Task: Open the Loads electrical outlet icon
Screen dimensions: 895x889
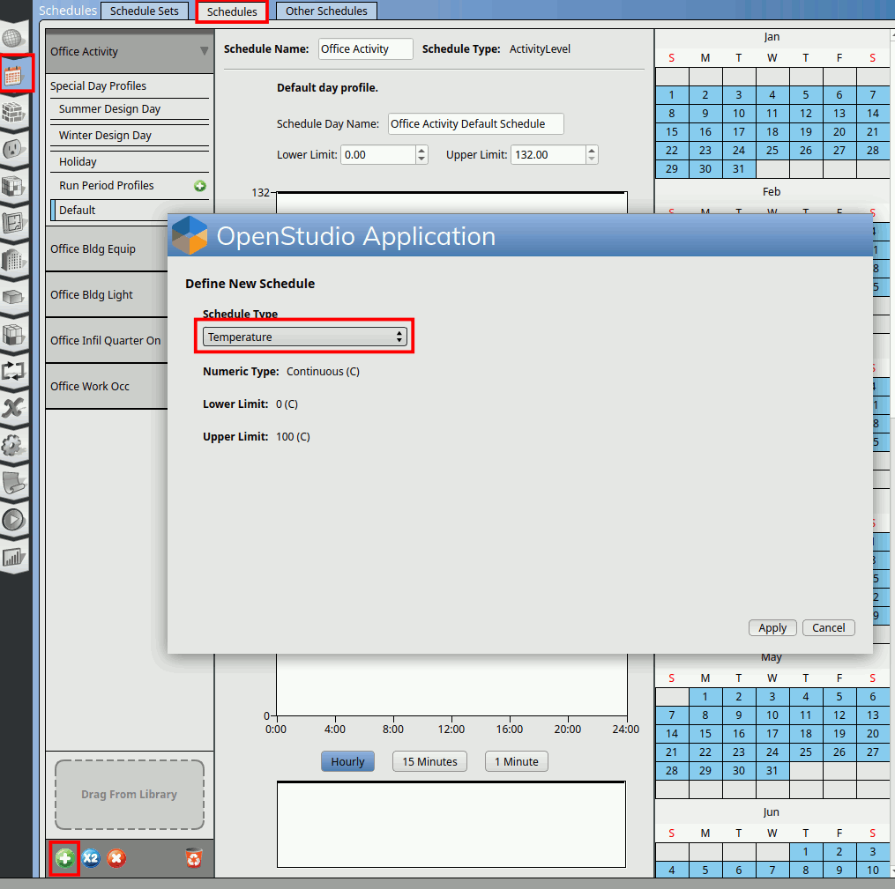Action: click(12, 149)
